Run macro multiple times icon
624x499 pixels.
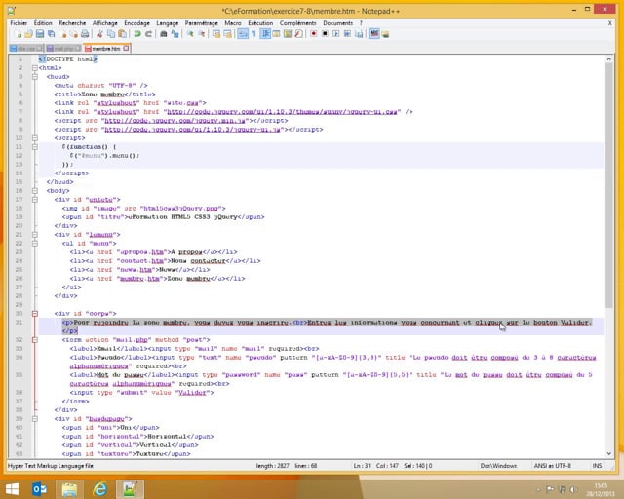point(347,34)
